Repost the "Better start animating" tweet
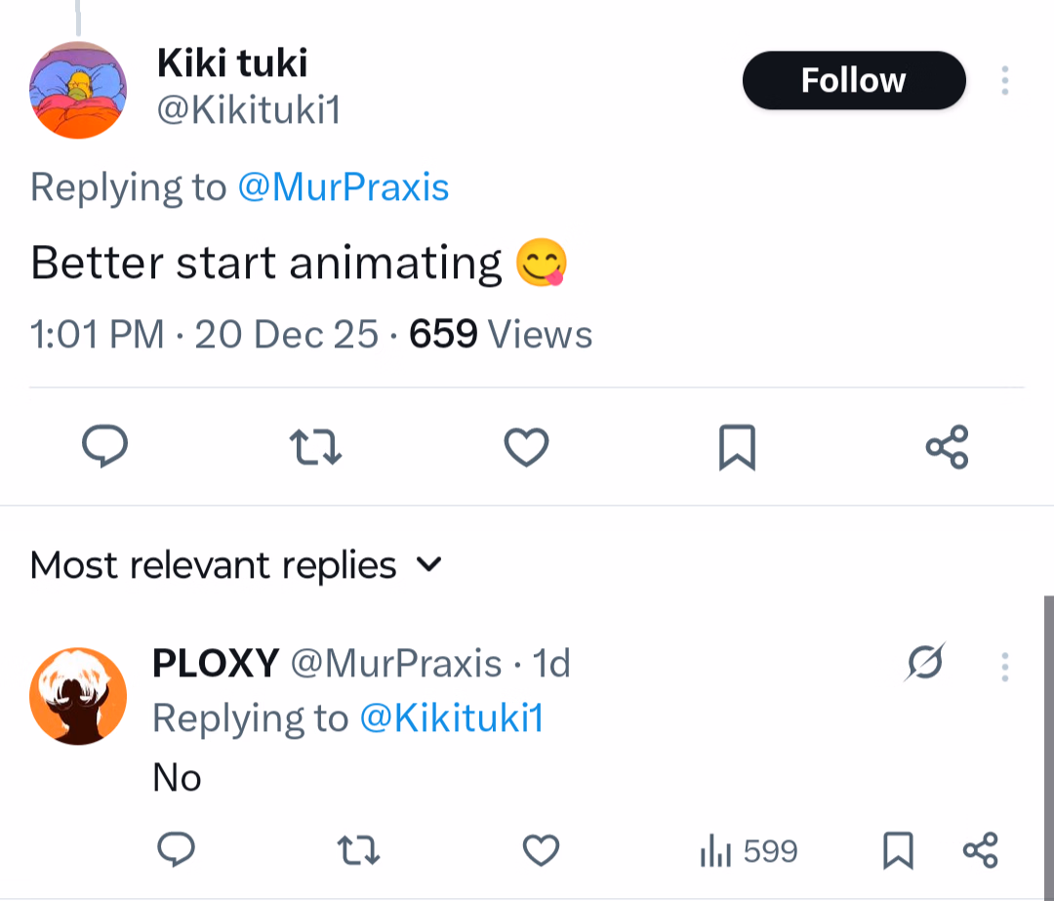This screenshot has height=901, width=1054. click(x=316, y=447)
